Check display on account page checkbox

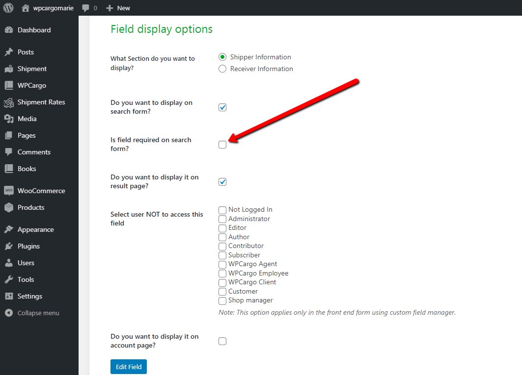point(222,341)
